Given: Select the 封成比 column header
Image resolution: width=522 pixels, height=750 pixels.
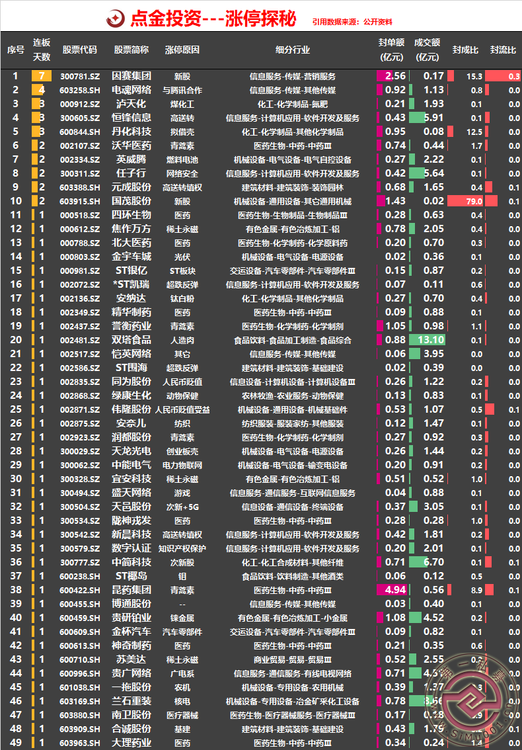Looking at the screenshot, I should 461,50.
